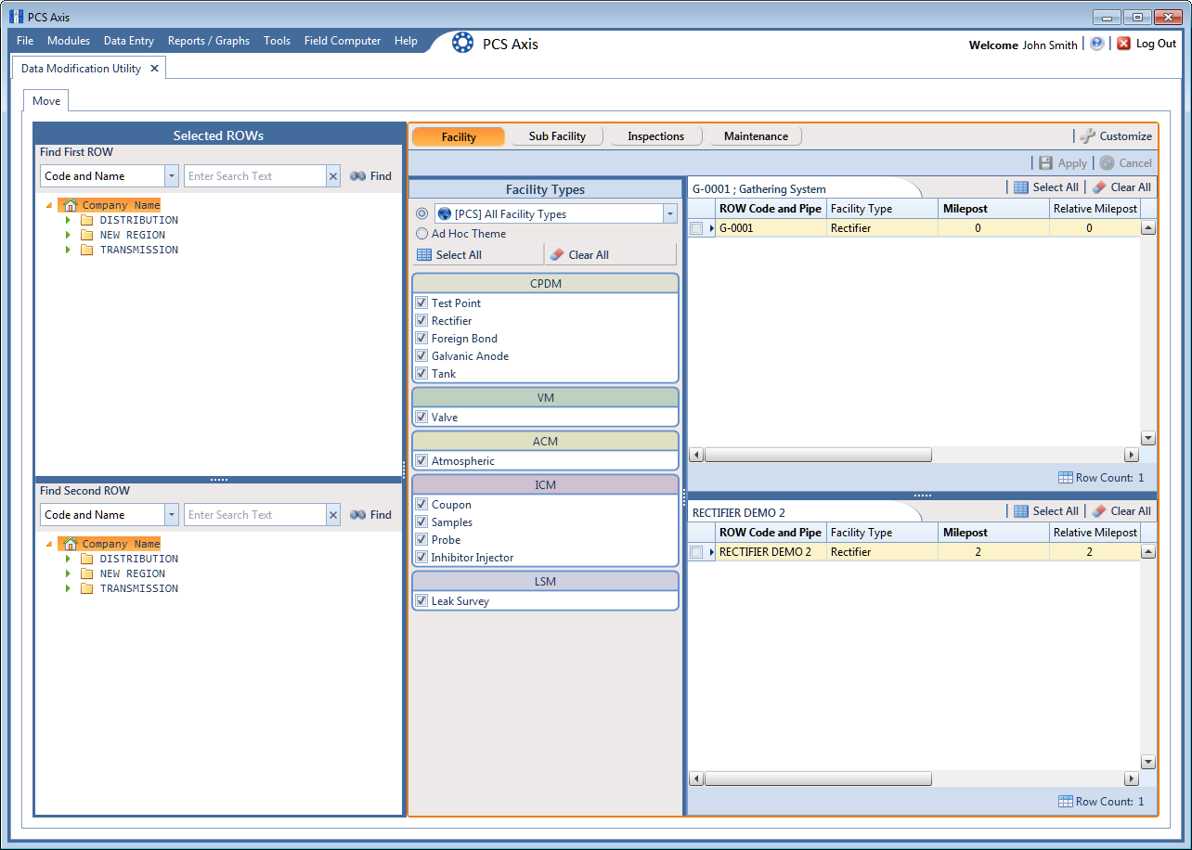Toggle the Foreign Bond checkbox
The width and height of the screenshot is (1192, 850).
421,339
